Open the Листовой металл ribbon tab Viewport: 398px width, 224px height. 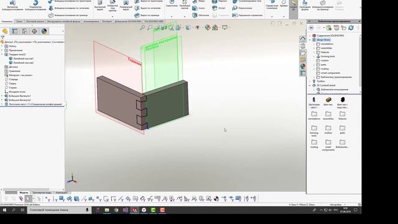(x=35, y=22)
